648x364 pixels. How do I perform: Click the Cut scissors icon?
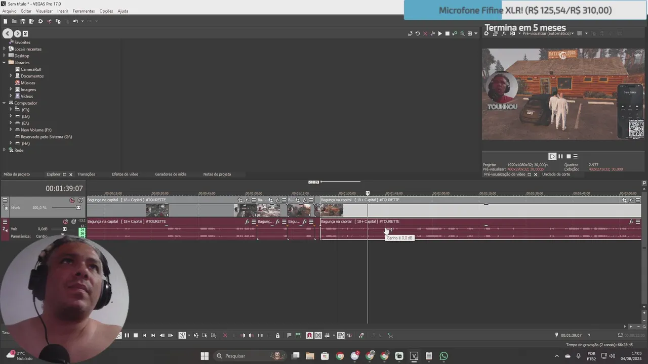coord(49,21)
